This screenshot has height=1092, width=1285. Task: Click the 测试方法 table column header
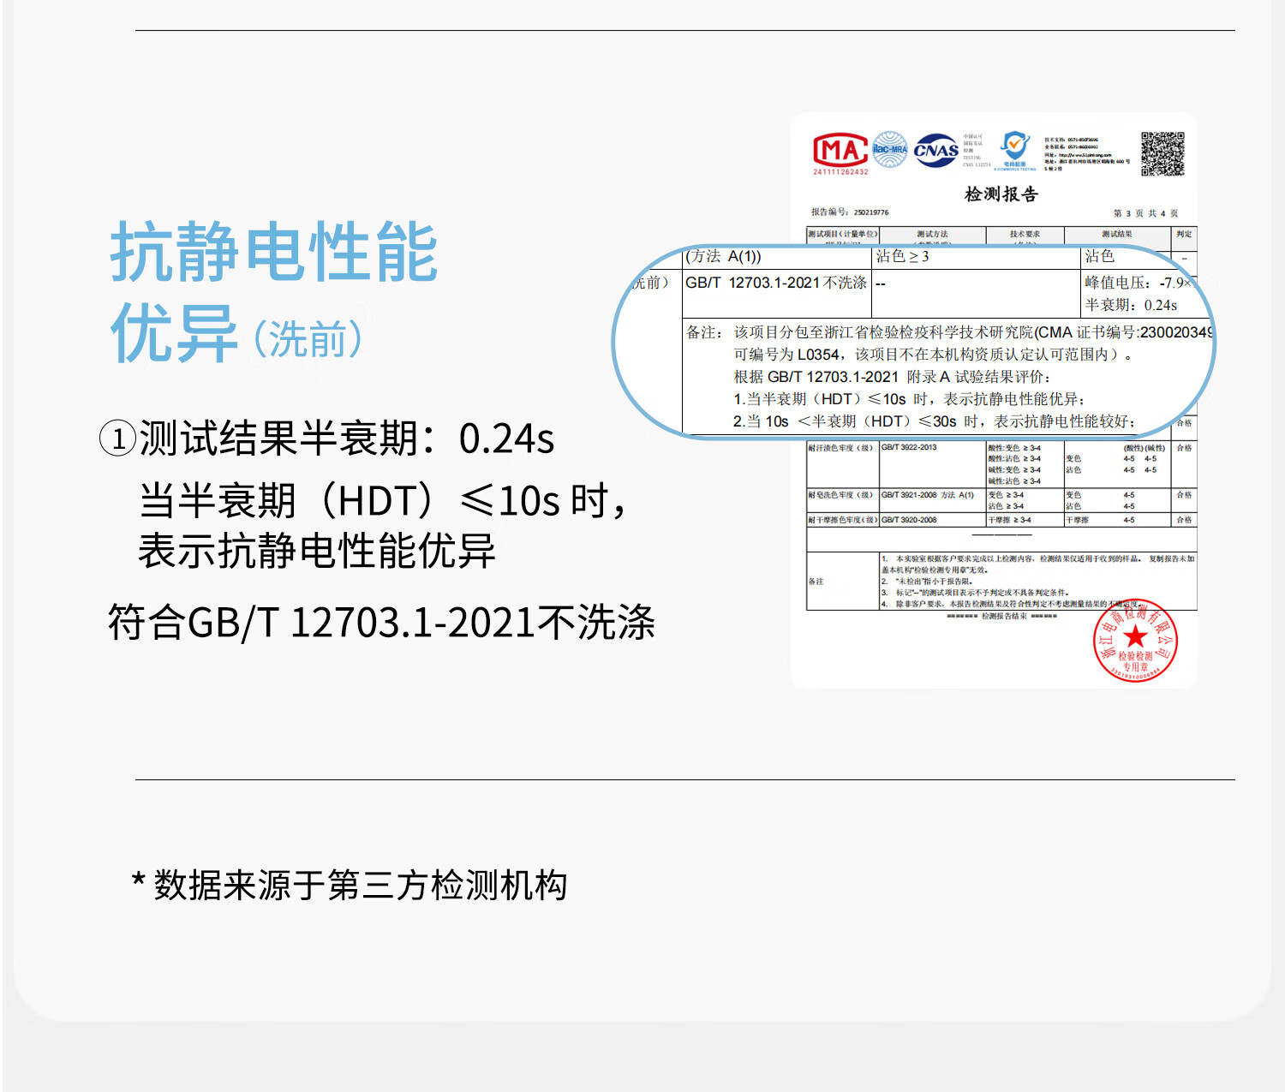[x=932, y=234]
